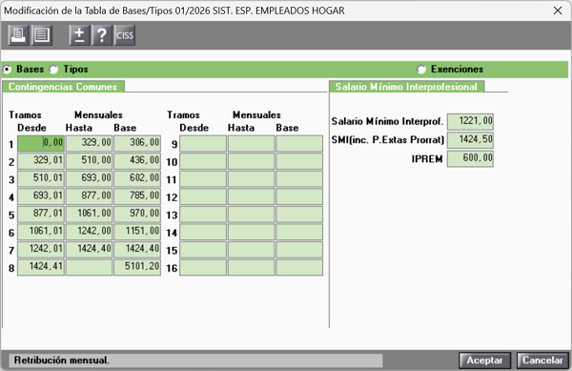Click tramo 4 Desde field 693,01
The image size is (572, 371).
41,196
